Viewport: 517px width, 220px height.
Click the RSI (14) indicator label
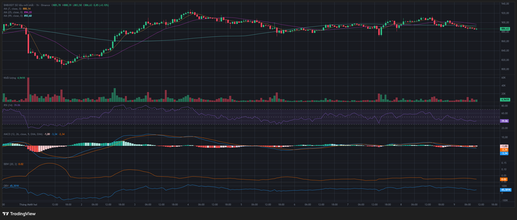(x=8, y=105)
